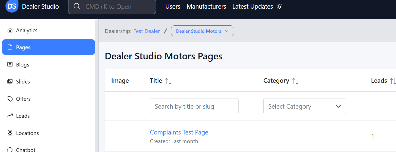Click the rocket icon beside Latest Updates
This screenshot has height=152, width=396.
(x=279, y=7)
